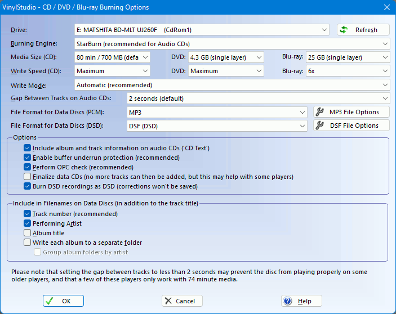This screenshot has height=314, width=396.
Task: Click the Cancel button text
Action: click(x=185, y=301)
